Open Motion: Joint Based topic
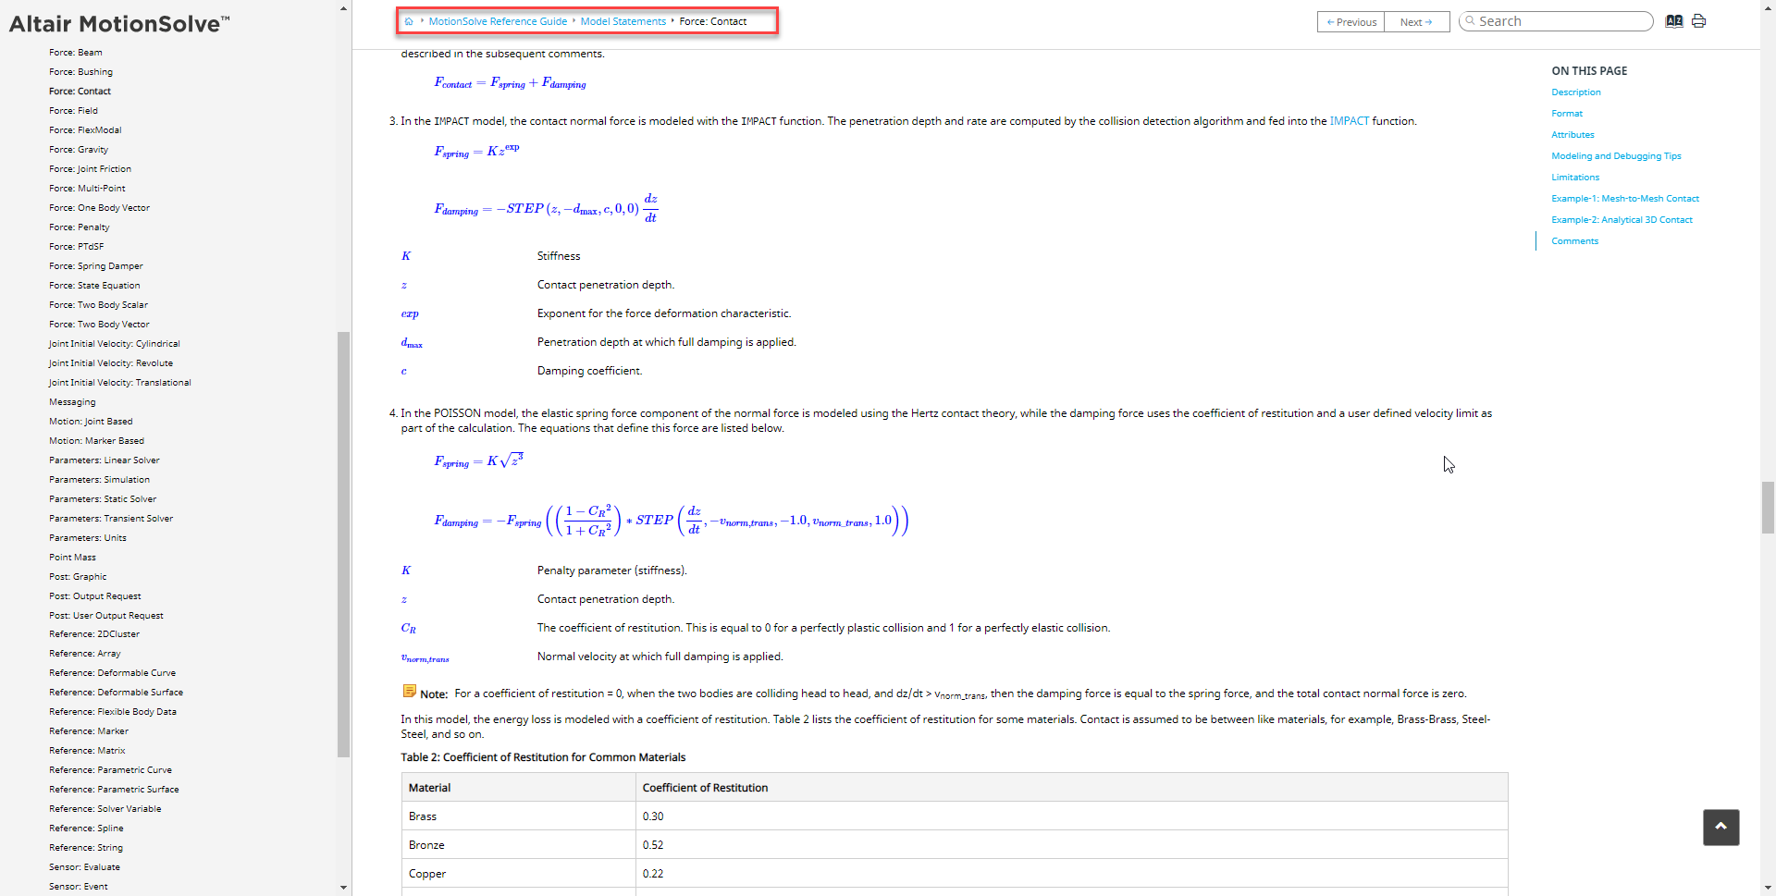 click(91, 422)
